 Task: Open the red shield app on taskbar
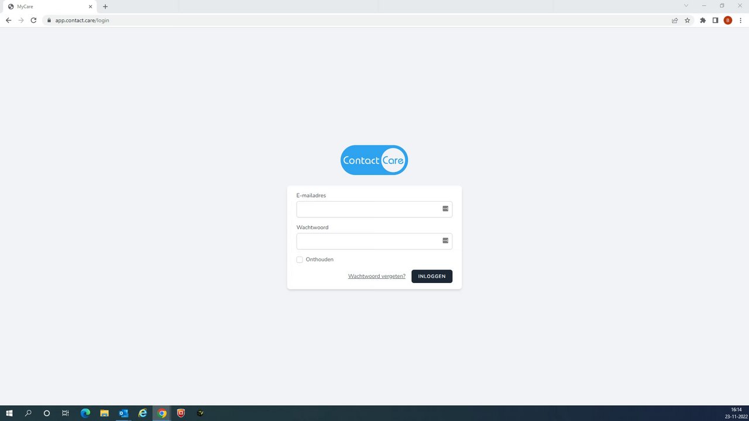tap(181, 413)
